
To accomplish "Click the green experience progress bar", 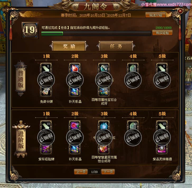I will (96, 33).
